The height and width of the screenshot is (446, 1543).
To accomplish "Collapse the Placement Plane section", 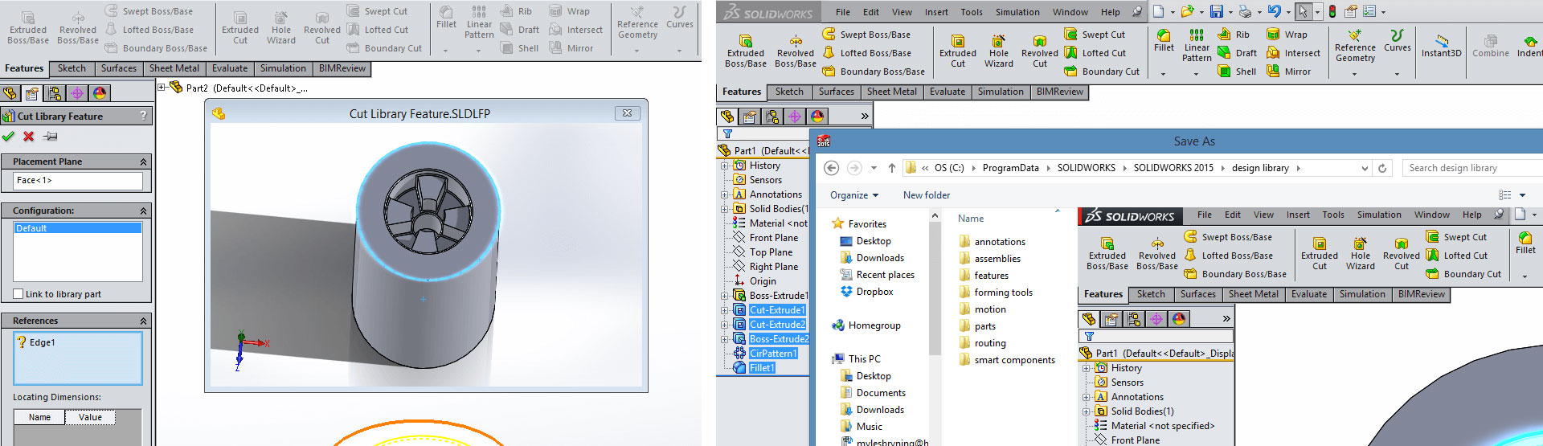I will point(143,162).
